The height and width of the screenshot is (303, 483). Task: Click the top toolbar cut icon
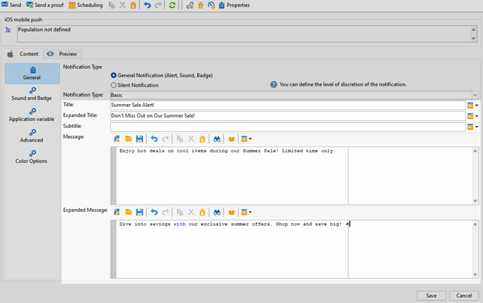coord(122,5)
